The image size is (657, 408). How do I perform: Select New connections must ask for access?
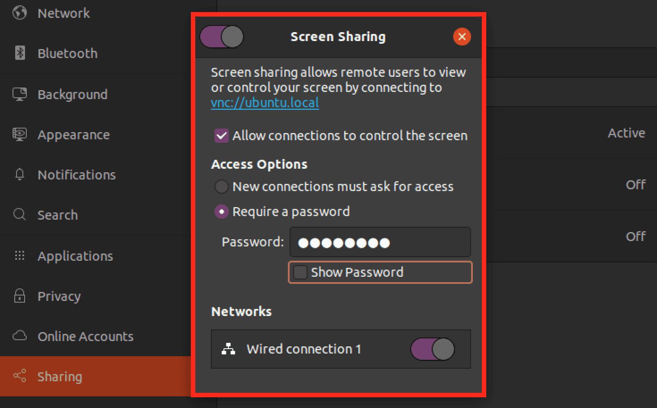pyautogui.click(x=221, y=187)
